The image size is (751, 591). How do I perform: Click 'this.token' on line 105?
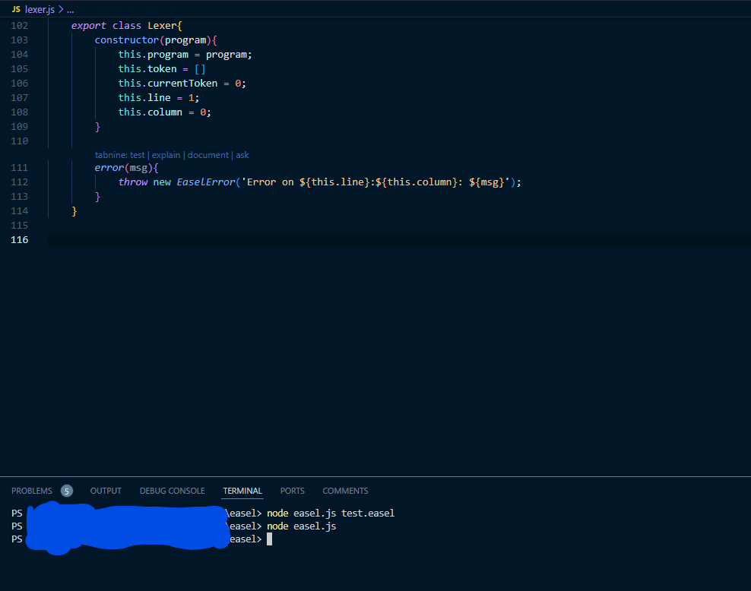[x=147, y=69]
